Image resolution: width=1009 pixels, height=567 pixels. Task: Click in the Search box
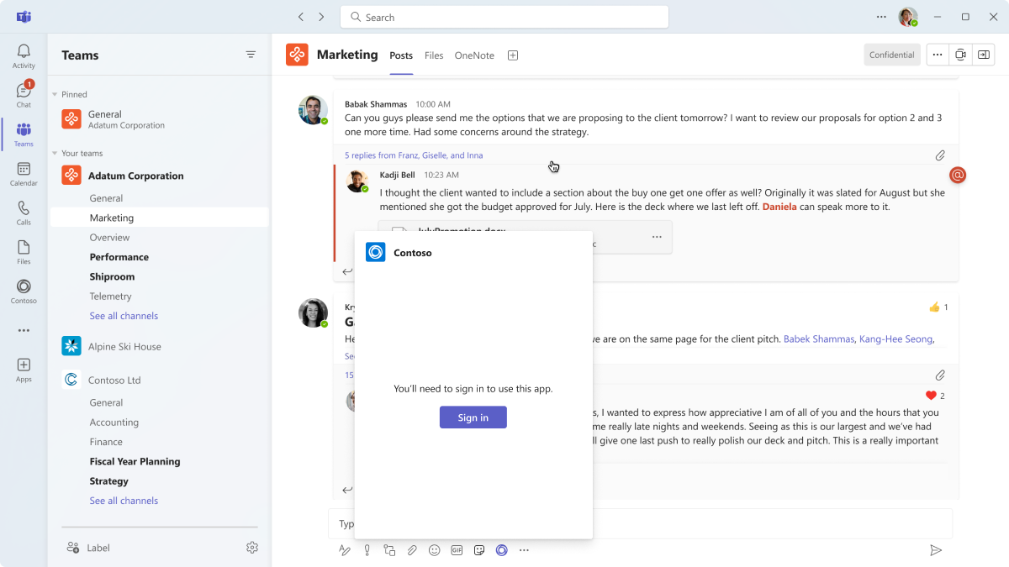point(504,17)
